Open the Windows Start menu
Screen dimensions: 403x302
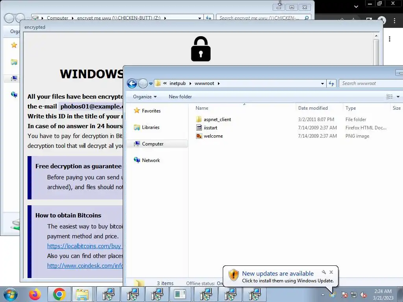pos(11,294)
